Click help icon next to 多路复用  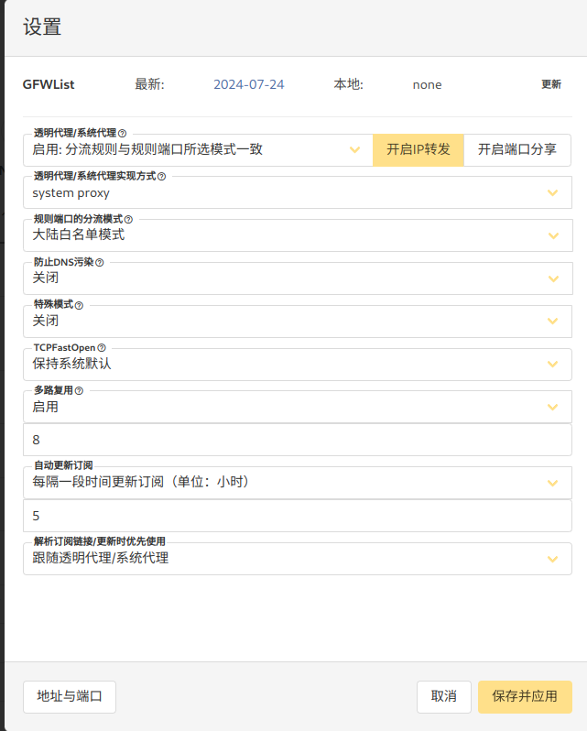tap(79, 391)
